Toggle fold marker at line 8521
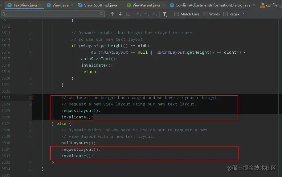The height and width of the screenshot is (177, 282). [30, 85]
